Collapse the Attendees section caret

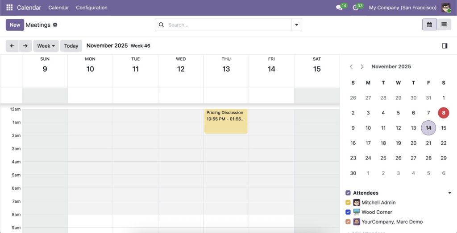[x=449, y=193]
